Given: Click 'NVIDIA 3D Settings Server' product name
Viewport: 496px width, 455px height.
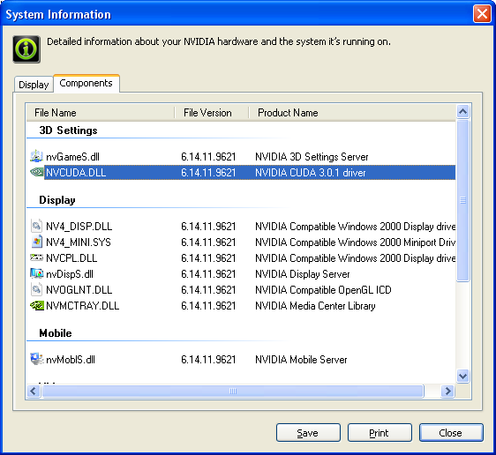Looking at the screenshot, I should [312, 157].
